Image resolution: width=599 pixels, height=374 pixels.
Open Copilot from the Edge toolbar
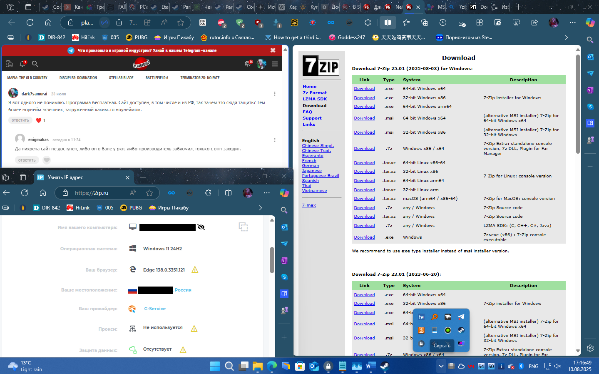pyautogui.click(x=589, y=22)
